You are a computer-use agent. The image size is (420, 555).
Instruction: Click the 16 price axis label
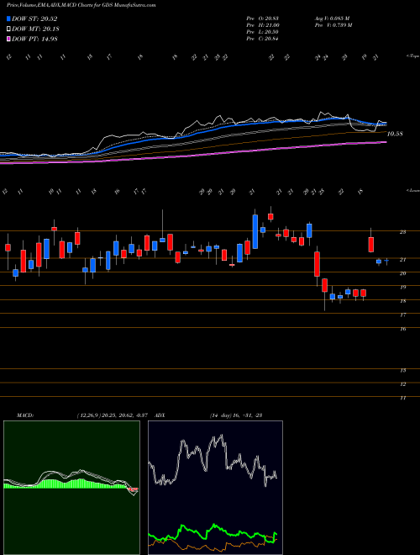tap(402, 329)
